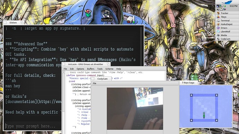Open the Emacs File menu
The height and width of the screenshot is (134, 239).
pos(65,69)
